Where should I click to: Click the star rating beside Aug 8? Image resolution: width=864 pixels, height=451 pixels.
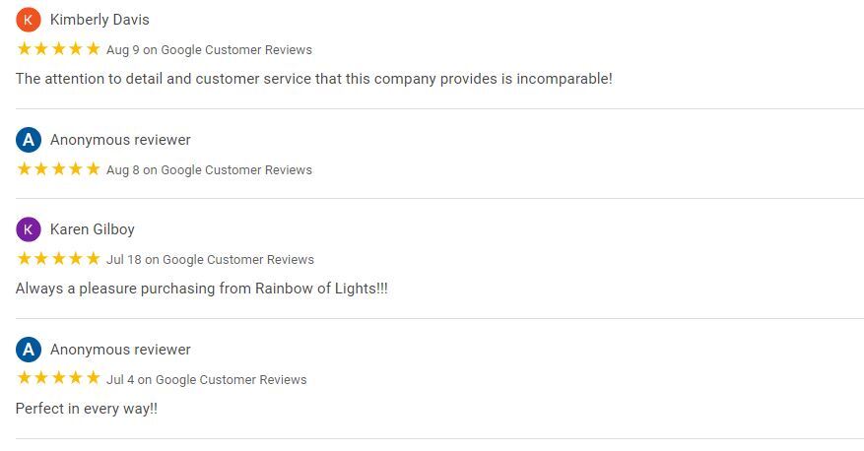pos(58,169)
